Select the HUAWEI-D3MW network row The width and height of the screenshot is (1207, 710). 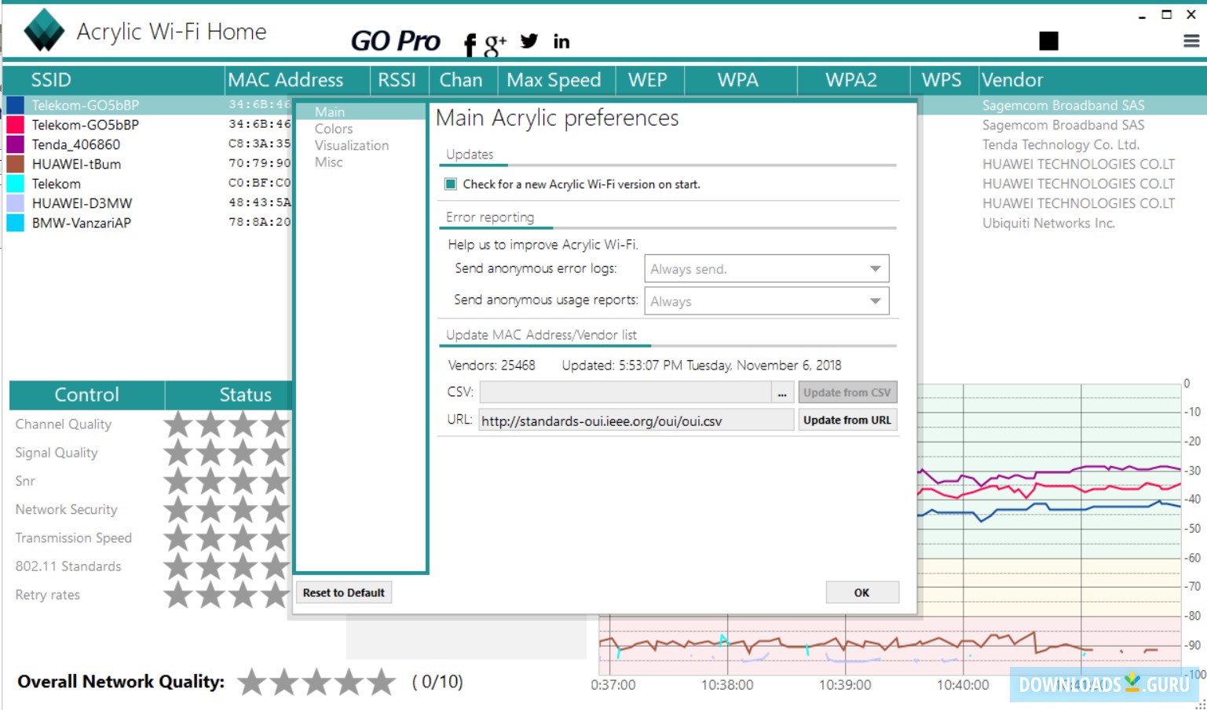tap(82, 203)
